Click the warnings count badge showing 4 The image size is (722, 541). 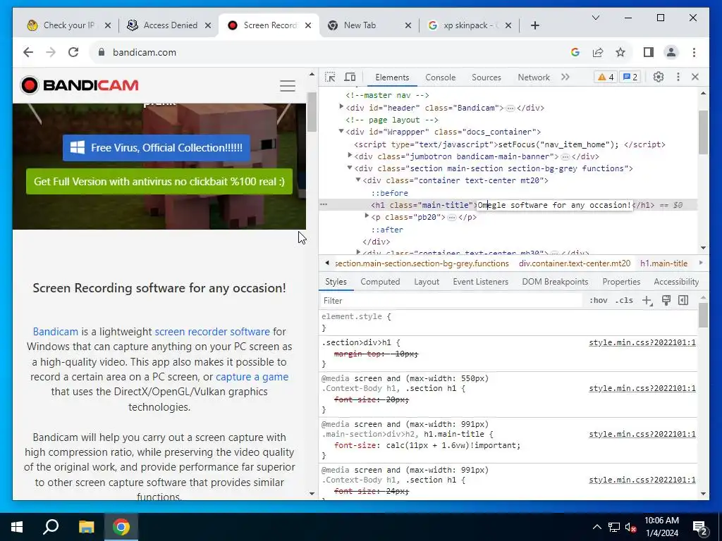[x=606, y=77]
